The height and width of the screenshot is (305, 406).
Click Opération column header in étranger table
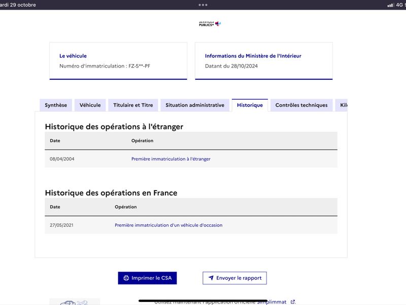(142, 141)
